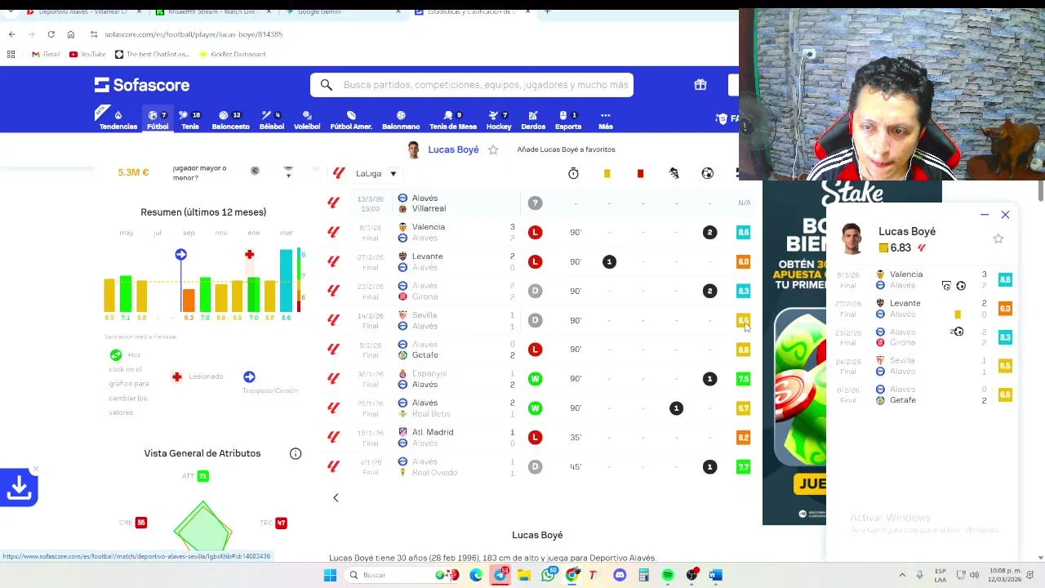1045x588 pixels.
Task: Open the YouTube bookmark
Action: (87, 54)
